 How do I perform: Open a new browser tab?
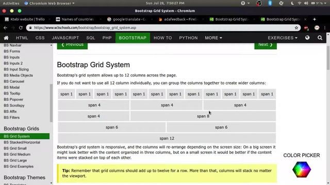[x=315, y=19]
